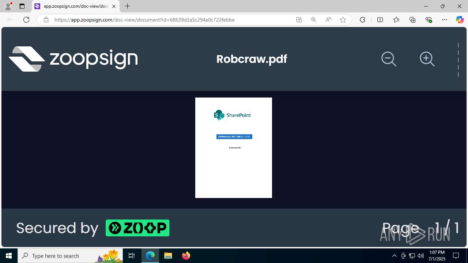Screen dimensions: 468x263
Task: Open the notifications action center
Action: click(x=456, y=256)
